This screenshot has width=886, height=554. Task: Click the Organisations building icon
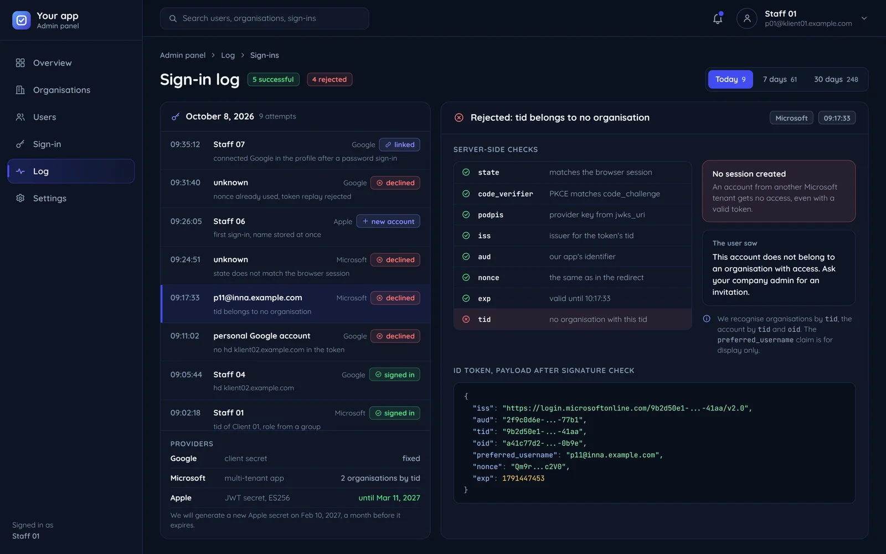point(20,90)
